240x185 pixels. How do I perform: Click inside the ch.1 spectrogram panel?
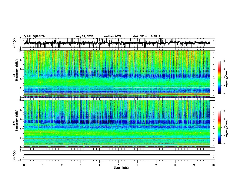117,74
